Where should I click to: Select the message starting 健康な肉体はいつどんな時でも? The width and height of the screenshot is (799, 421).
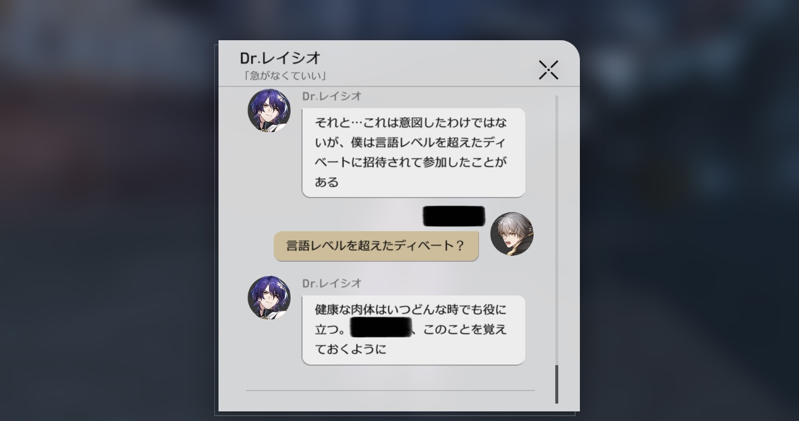point(413,330)
